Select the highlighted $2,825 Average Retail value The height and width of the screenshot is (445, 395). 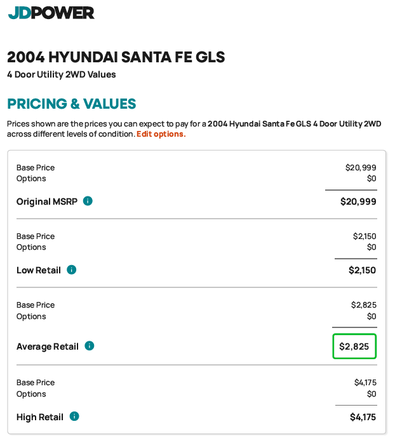point(354,346)
